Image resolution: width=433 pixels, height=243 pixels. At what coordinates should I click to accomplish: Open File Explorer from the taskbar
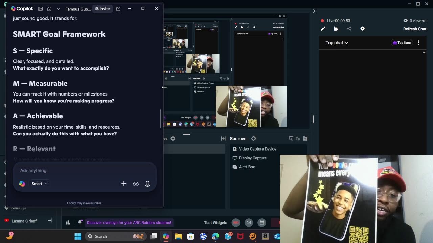click(x=178, y=236)
